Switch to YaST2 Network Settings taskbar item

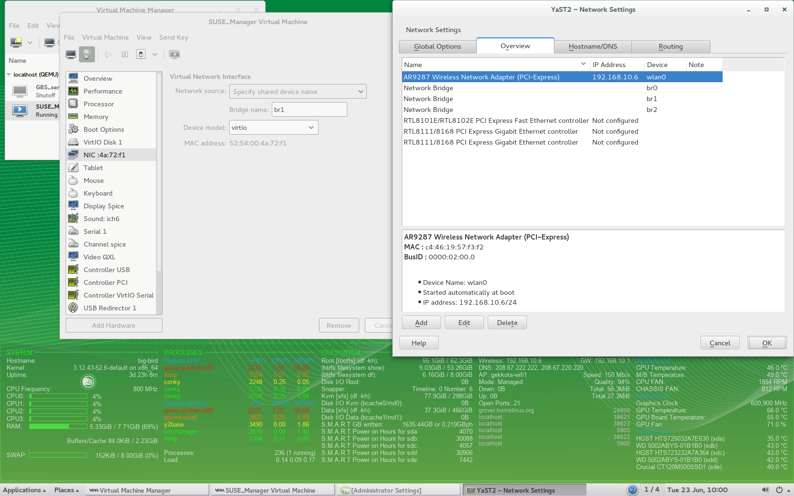tap(524, 490)
